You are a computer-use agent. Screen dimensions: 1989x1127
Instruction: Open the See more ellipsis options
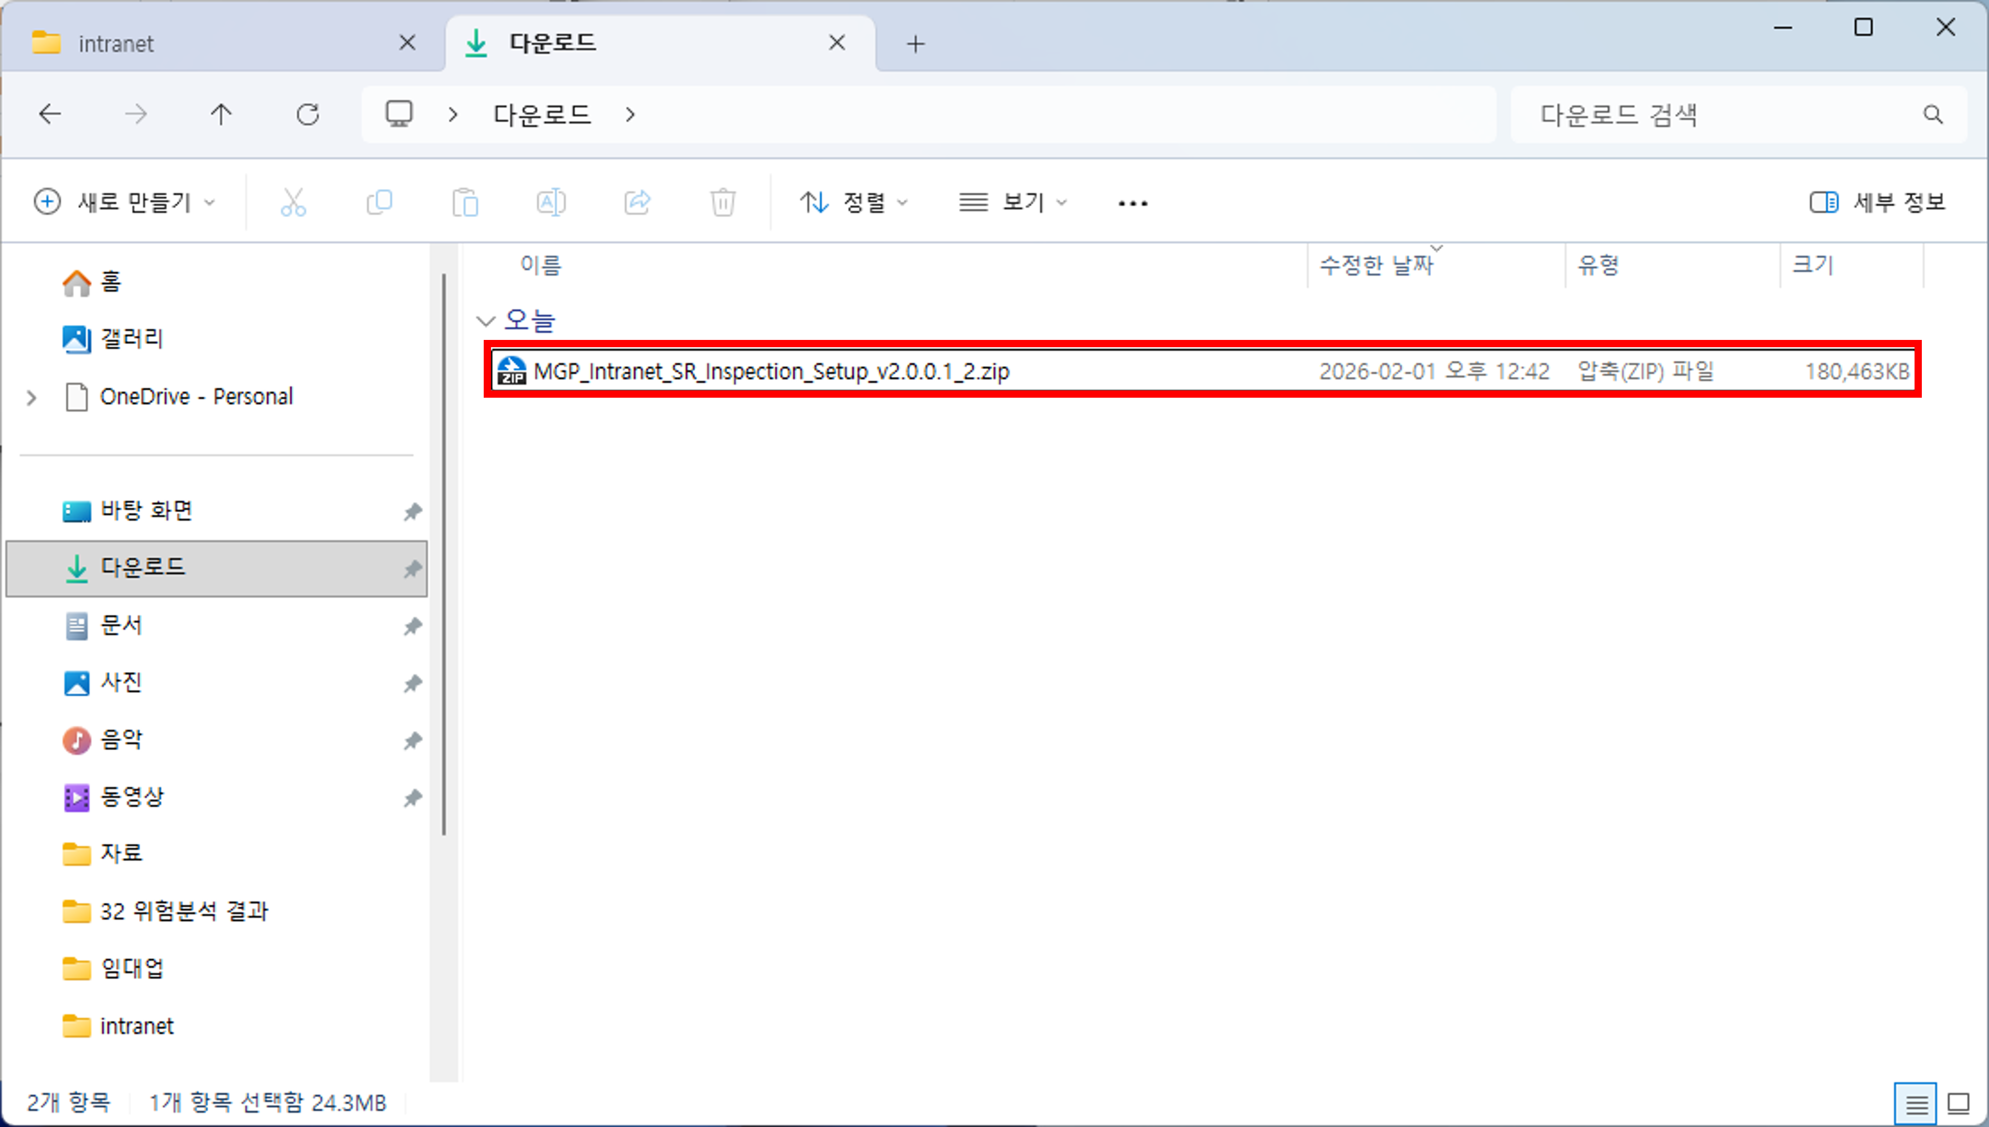1132,202
